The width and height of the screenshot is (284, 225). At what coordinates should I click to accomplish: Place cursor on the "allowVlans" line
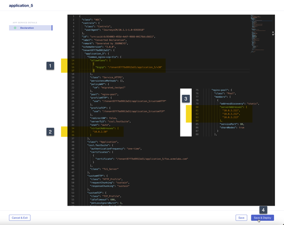(95, 61)
